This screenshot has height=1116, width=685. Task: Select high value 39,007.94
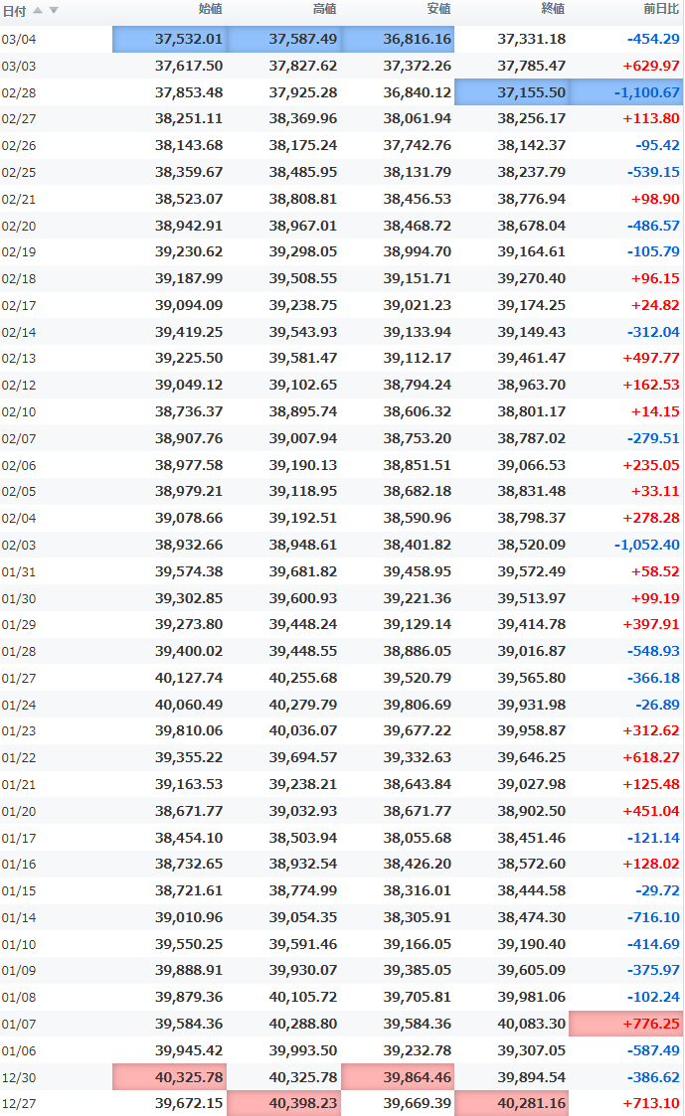(302, 438)
